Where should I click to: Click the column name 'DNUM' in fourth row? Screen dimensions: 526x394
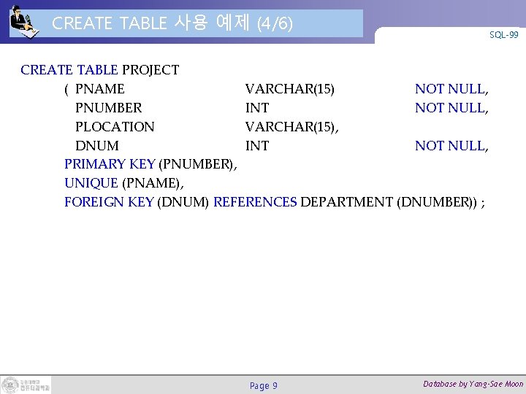click(97, 146)
